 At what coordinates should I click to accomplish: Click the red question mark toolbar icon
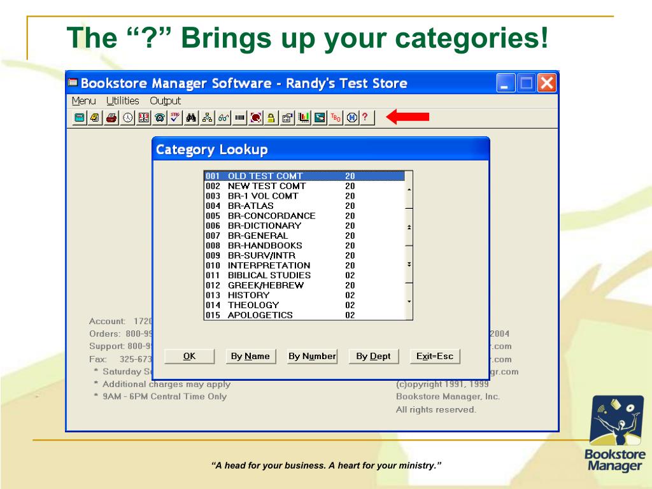pos(365,118)
